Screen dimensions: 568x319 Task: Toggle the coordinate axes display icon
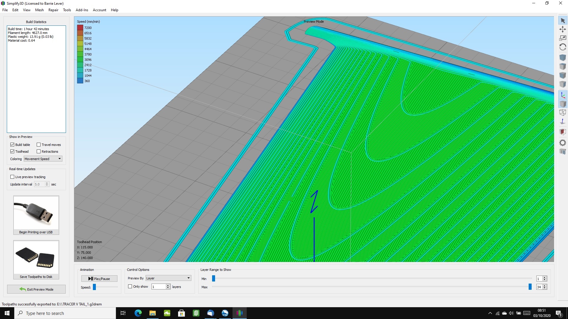tap(563, 95)
